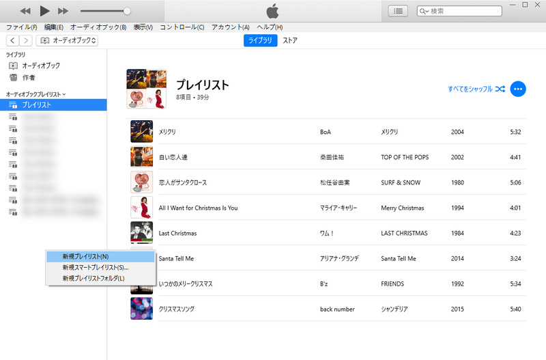Click artist name マライア・キャリー
Screen dimensions: 546x360
click(339, 208)
